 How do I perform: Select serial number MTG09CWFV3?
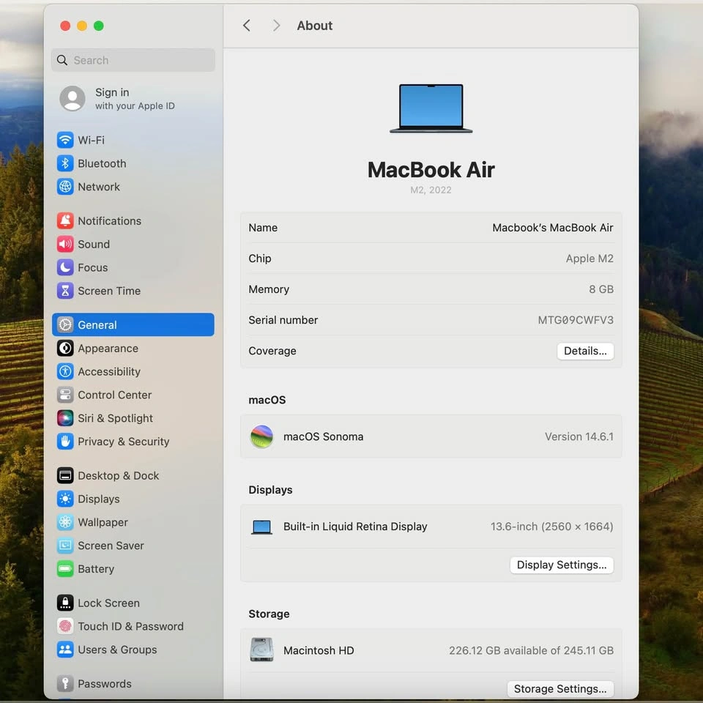pyautogui.click(x=576, y=320)
